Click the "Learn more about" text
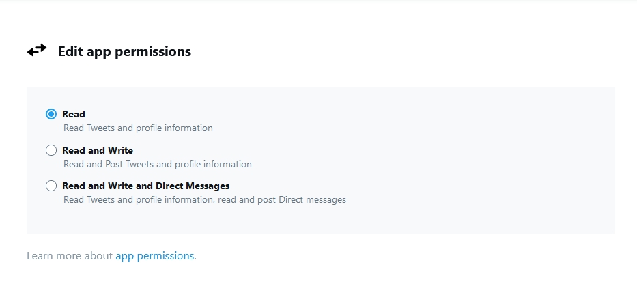637x282 pixels. pos(69,256)
